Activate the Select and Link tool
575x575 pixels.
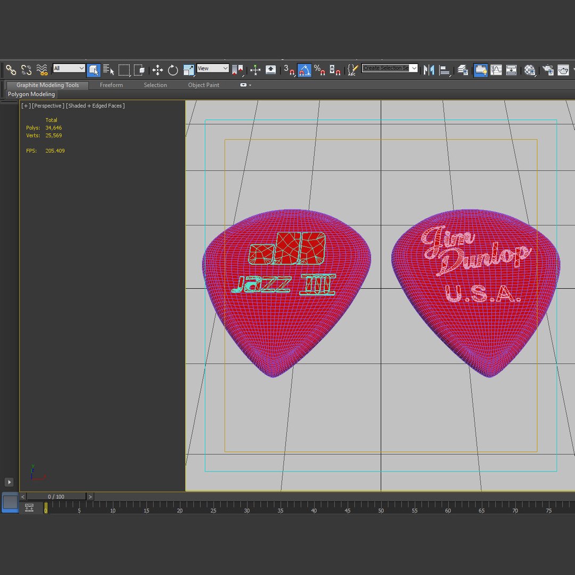pyautogui.click(x=11, y=70)
